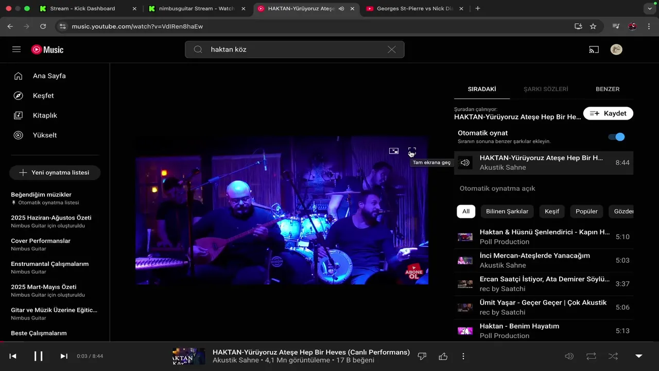Switch to Kick Dashboard browser tab
The image size is (659, 371).
click(89, 9)
